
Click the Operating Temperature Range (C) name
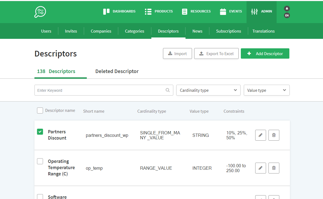coord(61,168)
